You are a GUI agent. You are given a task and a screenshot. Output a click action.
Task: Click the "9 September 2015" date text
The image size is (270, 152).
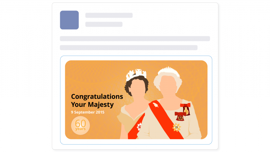tap(88, 112)
